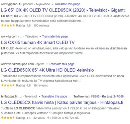Image resolution: width=130 pixels, height=124 pixels.
Task: Translate this page for the hintaopas.fi result
Action: pos(54,96)
